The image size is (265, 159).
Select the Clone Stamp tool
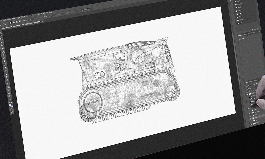click(4, 61)
